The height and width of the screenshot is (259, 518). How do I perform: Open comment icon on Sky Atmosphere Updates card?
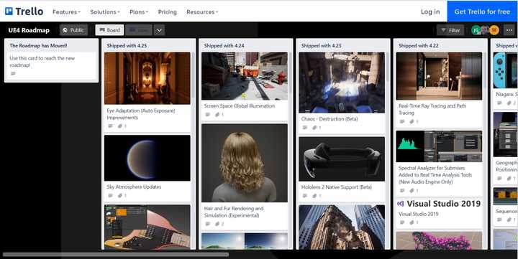pyautogui.click(x=110, y=195)
